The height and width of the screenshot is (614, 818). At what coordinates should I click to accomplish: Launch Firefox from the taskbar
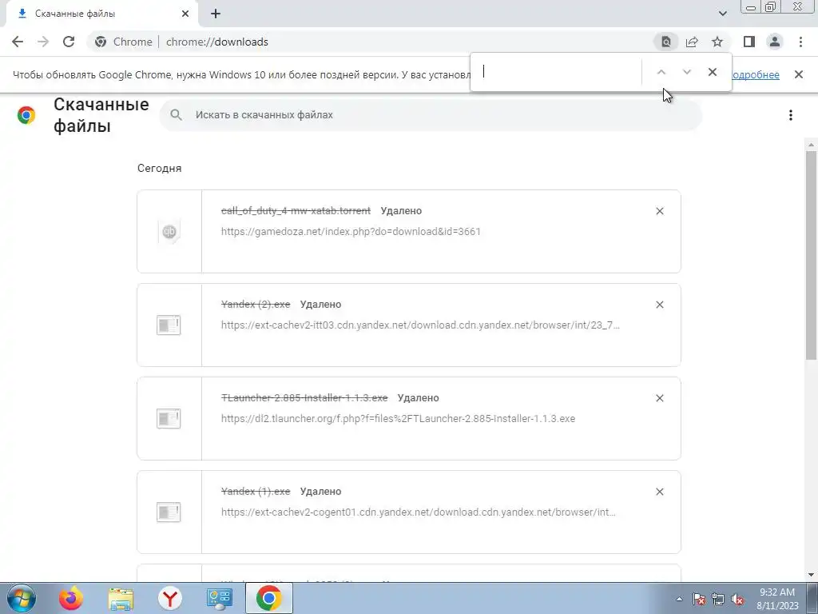pyautogui.click(x=71, y=598)
